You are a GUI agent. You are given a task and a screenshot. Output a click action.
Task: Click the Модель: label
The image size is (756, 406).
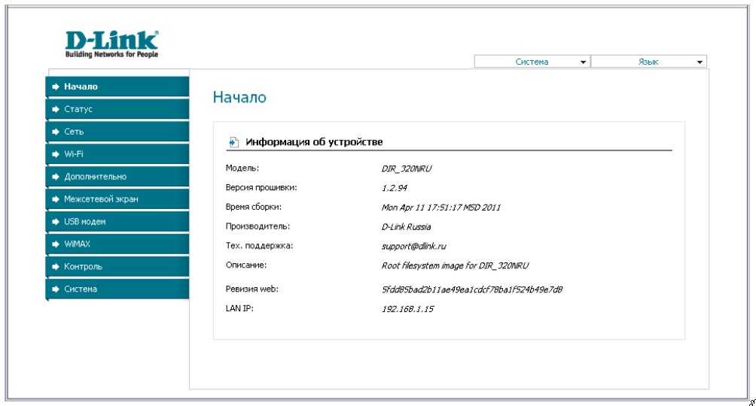(x=242, y=168)
